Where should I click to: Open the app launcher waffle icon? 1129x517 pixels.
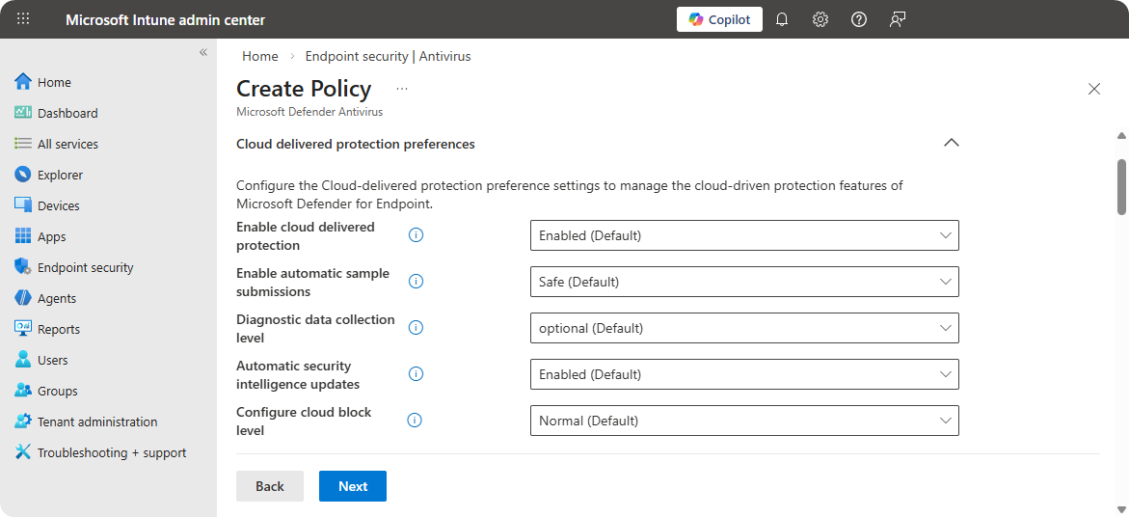point(23,19)
